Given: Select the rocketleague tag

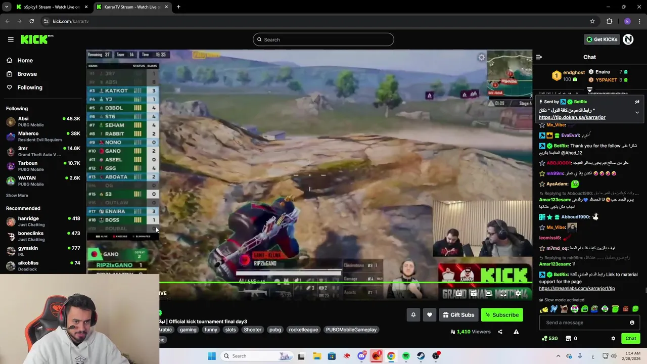Looking at the screenshot, I should (303, 330).
